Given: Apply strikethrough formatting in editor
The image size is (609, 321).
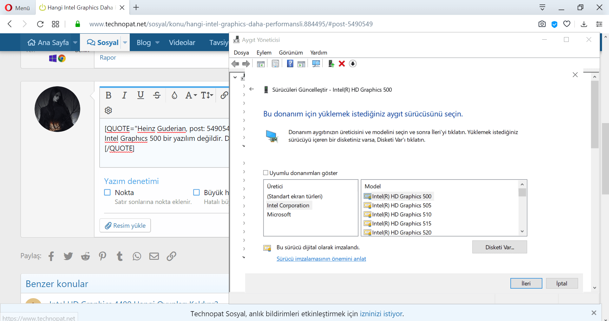Looking at the screenshot, I should click(x=157, y=95).
